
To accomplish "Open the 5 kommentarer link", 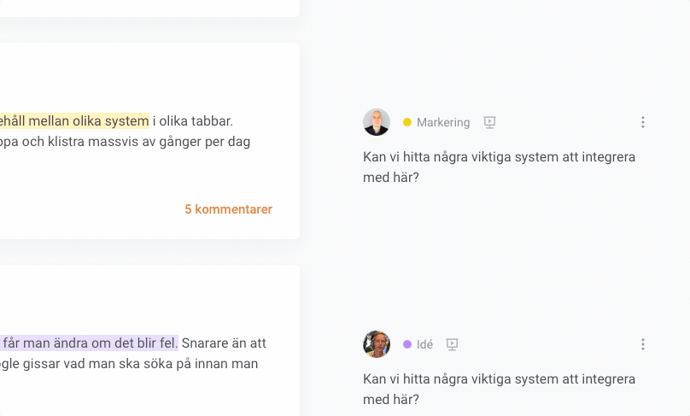I will pos(228,209).
